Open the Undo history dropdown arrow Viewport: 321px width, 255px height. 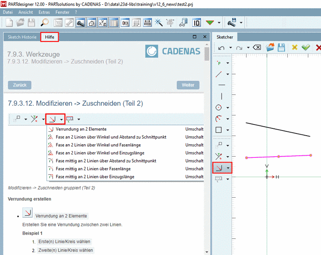point(231,47)
